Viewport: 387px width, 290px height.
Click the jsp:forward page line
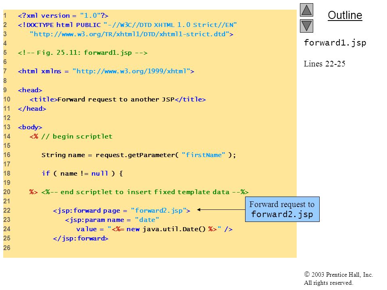pyautogui.click(x=121, y=211)
